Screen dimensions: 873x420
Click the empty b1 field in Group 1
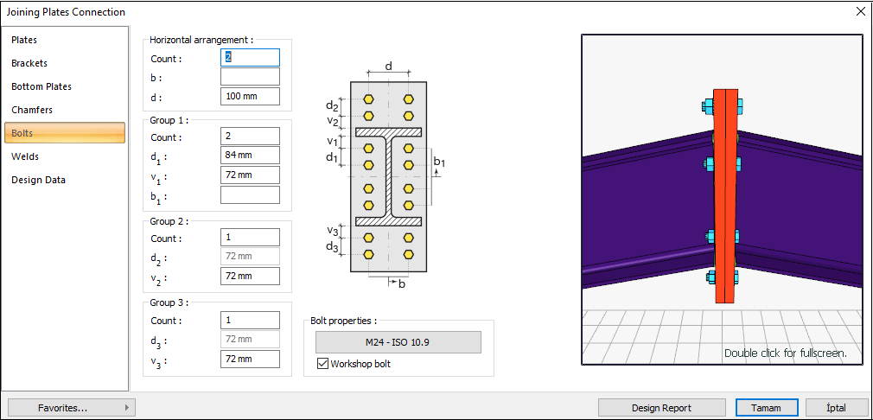(x=250, y=195)
